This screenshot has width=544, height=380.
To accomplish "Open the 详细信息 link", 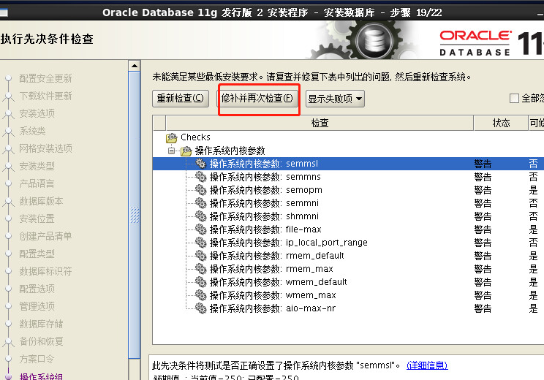I will coord(427,365).
